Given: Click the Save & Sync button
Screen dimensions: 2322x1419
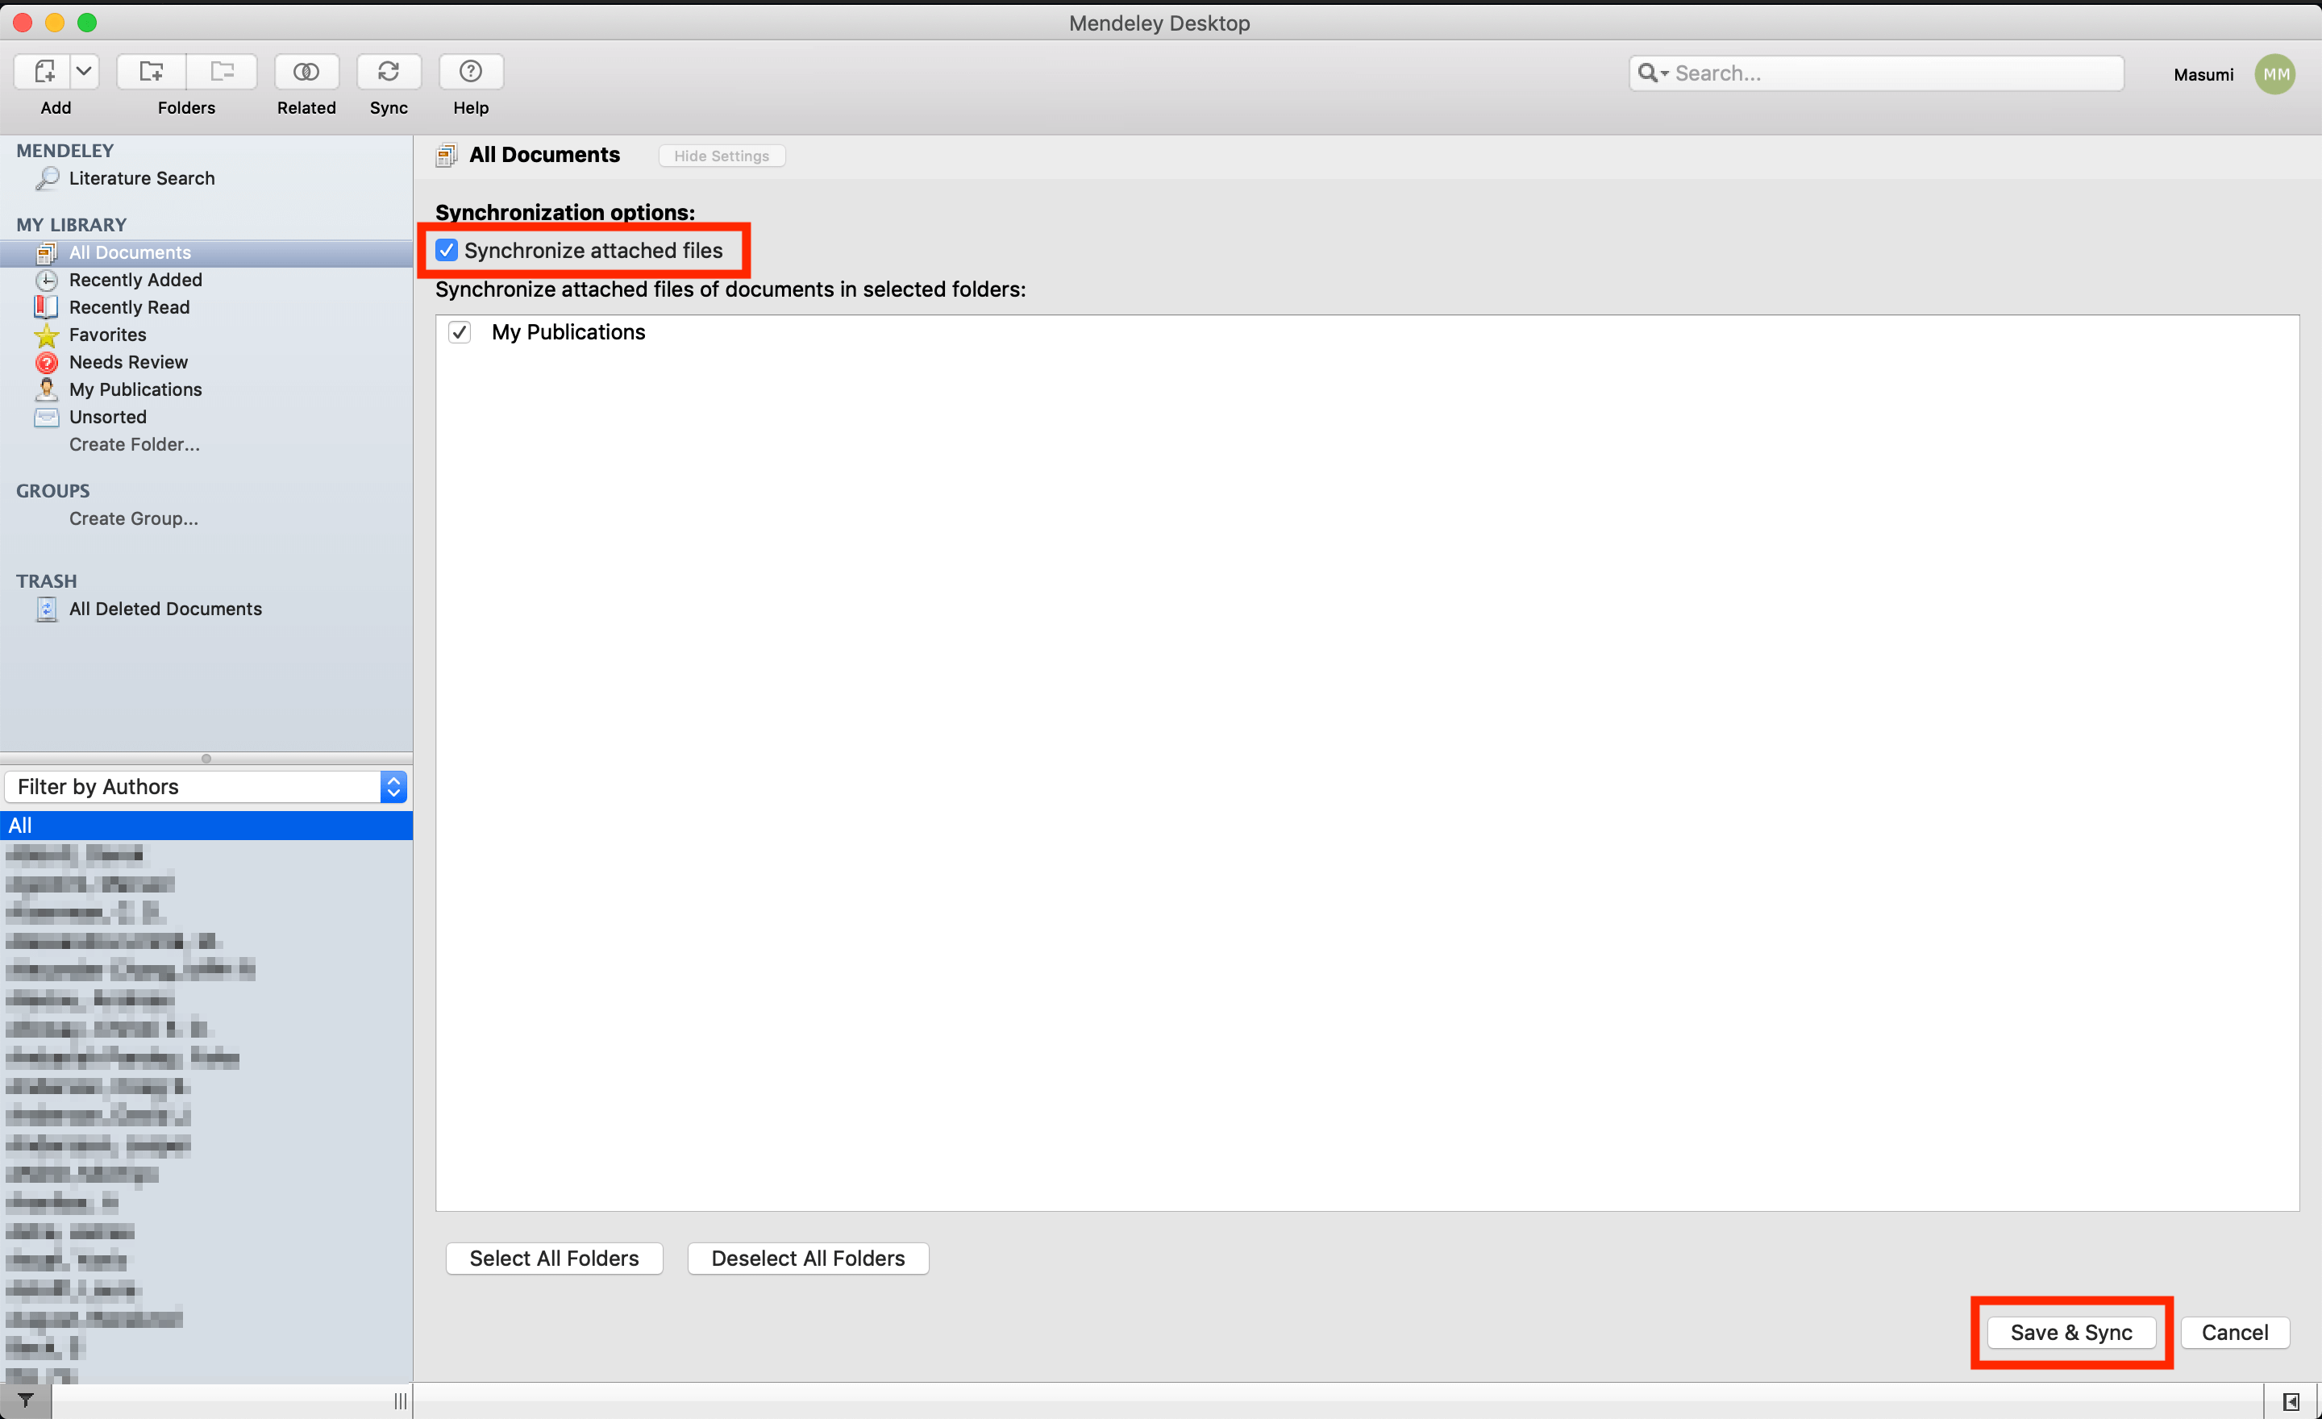Looking at the screenshot, I should coord(2071,1331).
